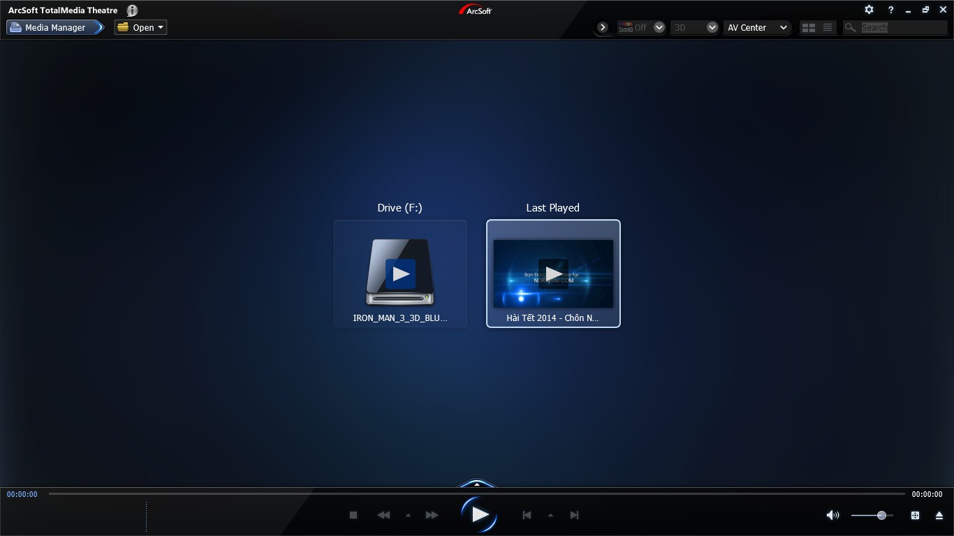Open the Media Manager panel
Viewport: 954px width, 536px height.
[x=55, y=27]
